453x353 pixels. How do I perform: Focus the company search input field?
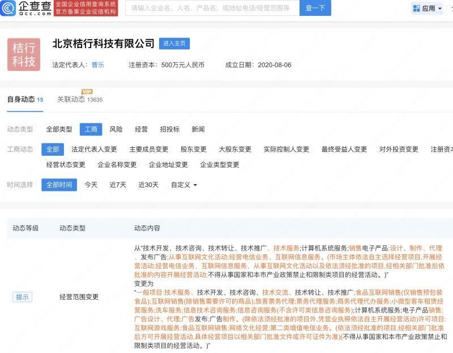pos(212,8)
